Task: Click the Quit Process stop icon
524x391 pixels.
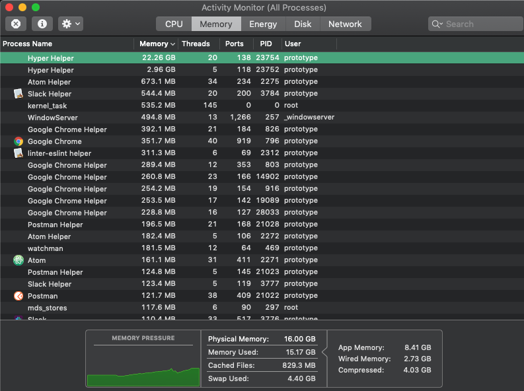Action: tap(16, 24)
